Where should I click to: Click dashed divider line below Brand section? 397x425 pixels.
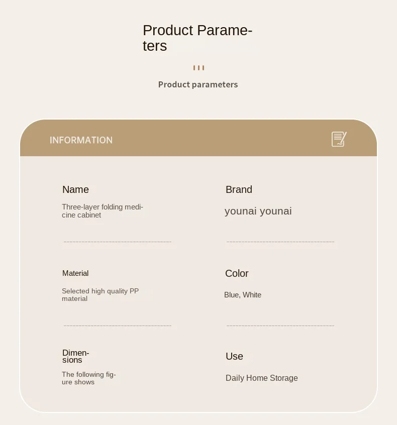tap(280, 242)
